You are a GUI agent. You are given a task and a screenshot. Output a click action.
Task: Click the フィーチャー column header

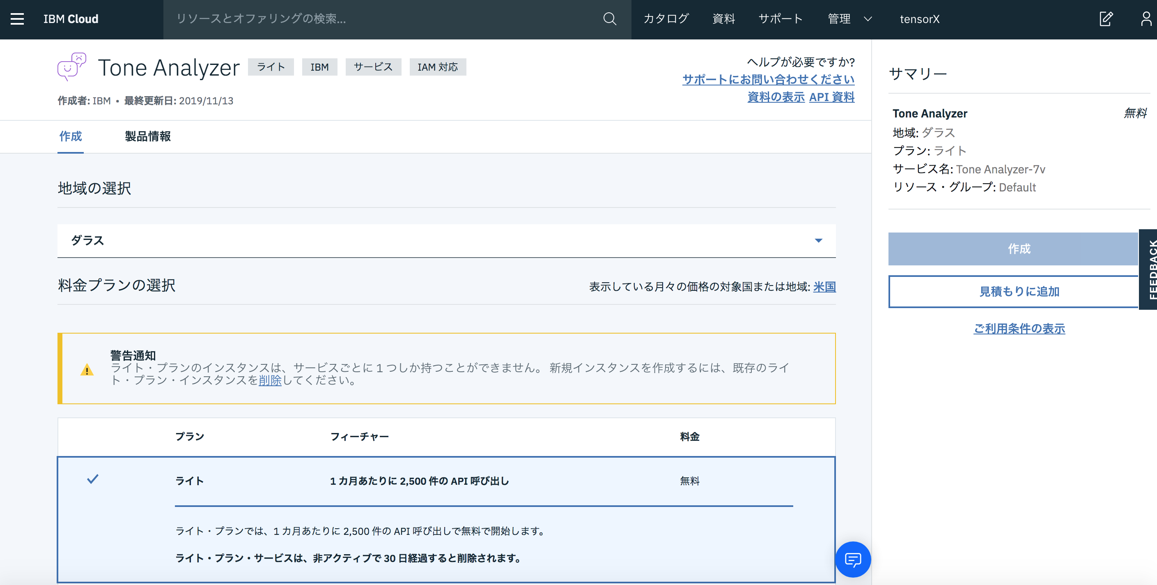(359, 437)
